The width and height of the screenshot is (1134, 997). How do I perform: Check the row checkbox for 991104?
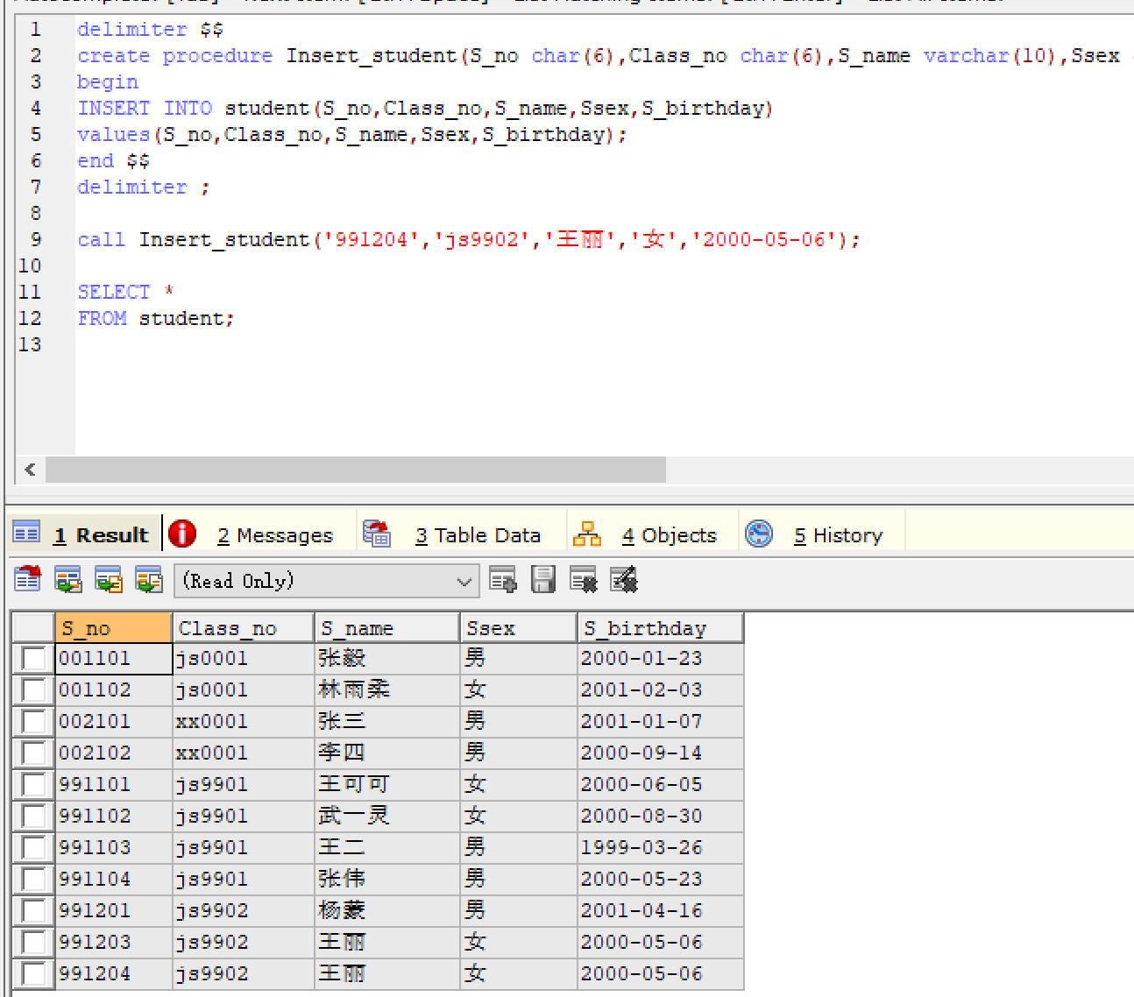pyautogui.click(x=34, y=880)
